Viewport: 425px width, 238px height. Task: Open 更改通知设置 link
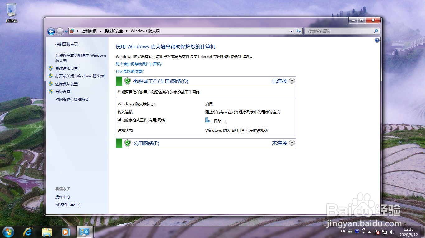pos(67,68)
